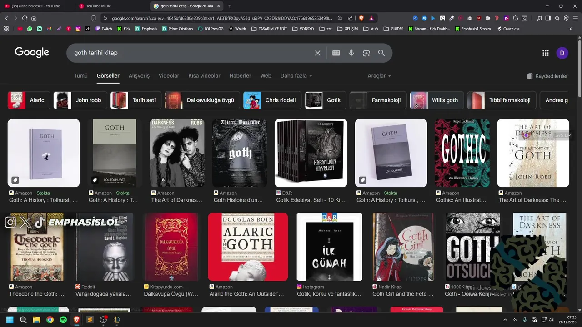Open the GUIDES bookmark folder

(x=394, y=29)
